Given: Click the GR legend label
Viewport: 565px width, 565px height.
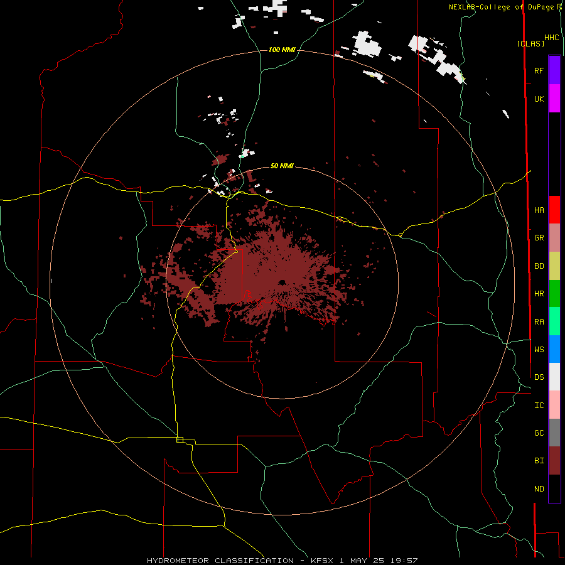Looking at the screenshot, I should tap(539, 238).
